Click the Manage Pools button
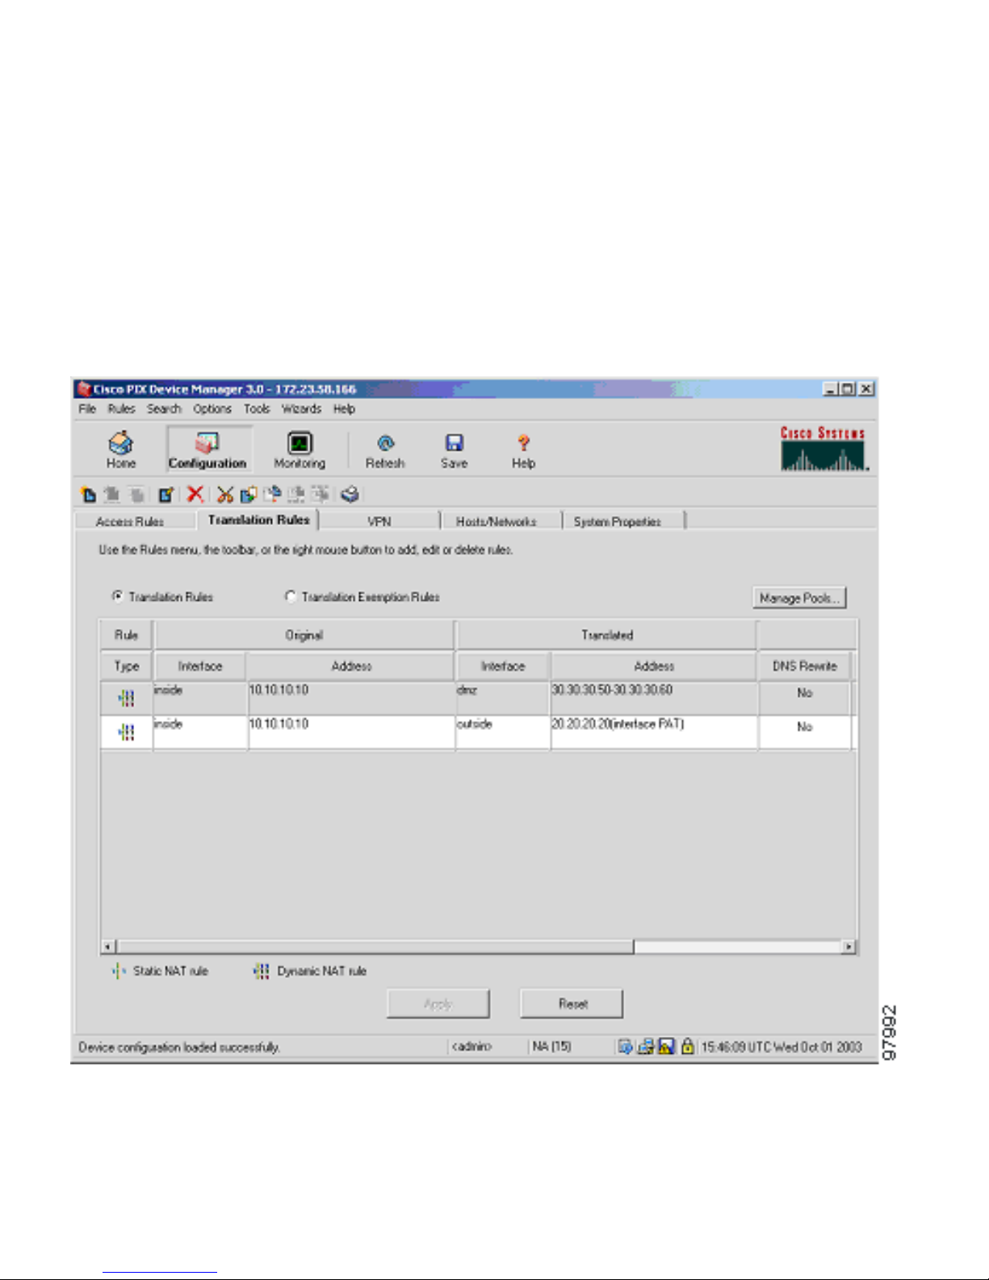The height and width of the screenshot is (1280, 989). (799, 598)
